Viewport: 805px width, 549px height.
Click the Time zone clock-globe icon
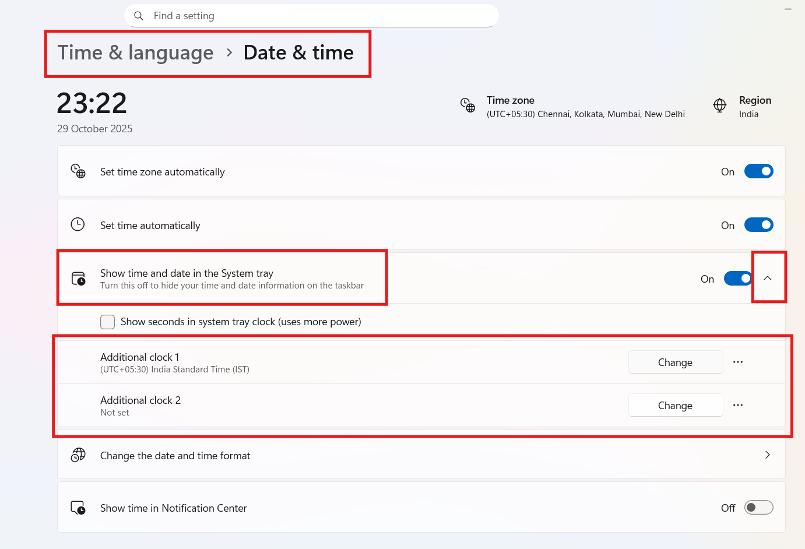click(x=467, y=105)
